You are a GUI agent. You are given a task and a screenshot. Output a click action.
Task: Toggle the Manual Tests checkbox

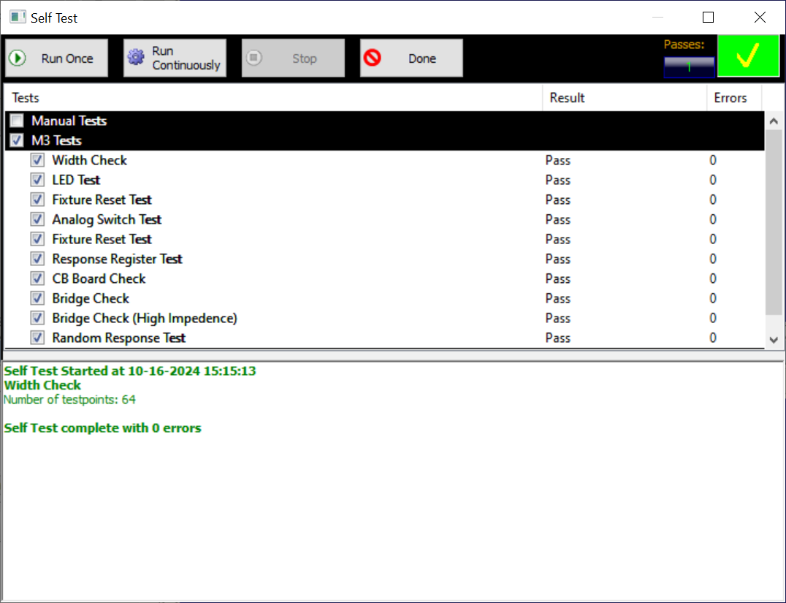pos(17,121)
